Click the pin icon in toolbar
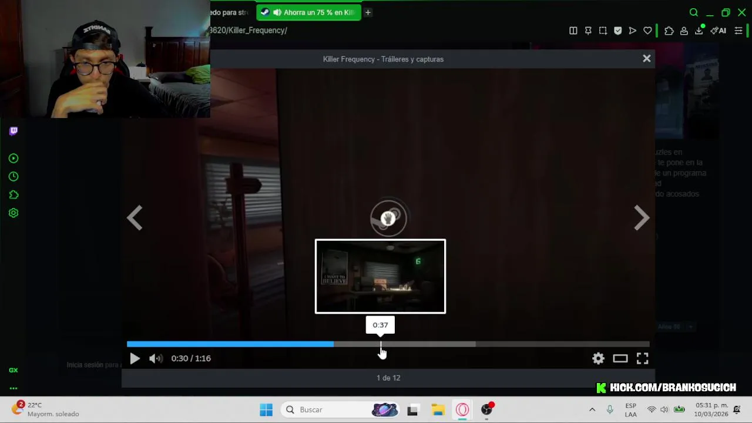 [588, 31]
